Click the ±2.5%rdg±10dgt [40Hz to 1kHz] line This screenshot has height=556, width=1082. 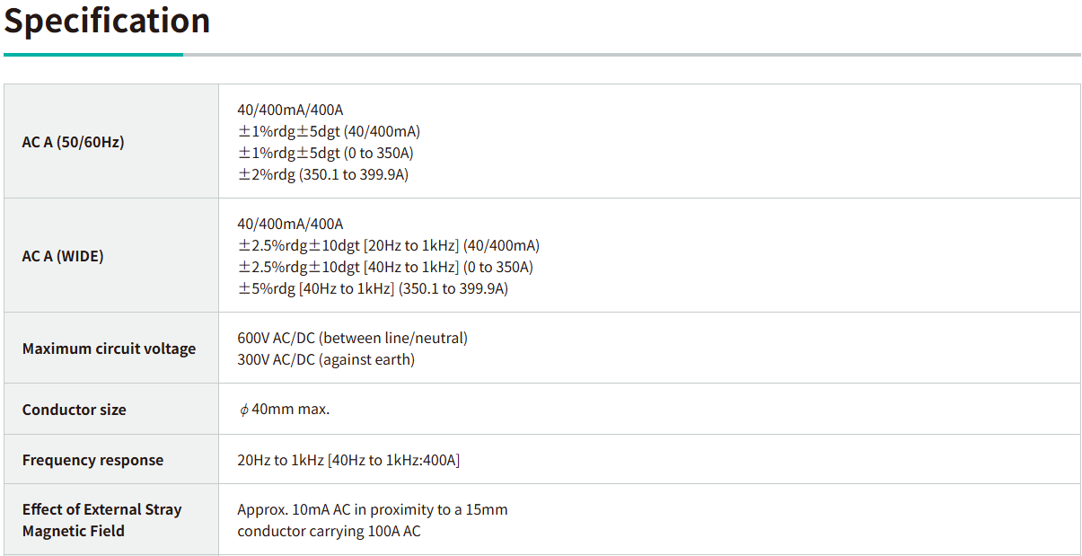(385, 267)
